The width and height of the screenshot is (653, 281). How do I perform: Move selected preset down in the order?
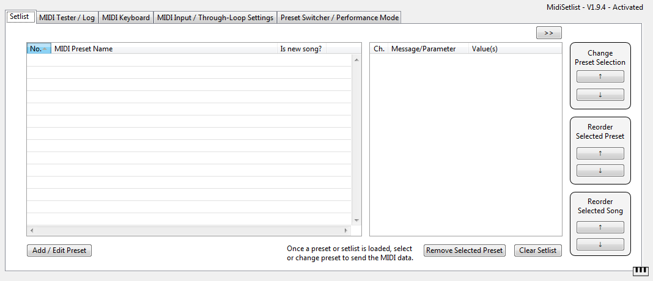click(x=600, y=170)
